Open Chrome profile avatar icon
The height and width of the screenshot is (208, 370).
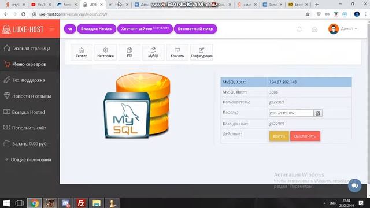(357, 14)
